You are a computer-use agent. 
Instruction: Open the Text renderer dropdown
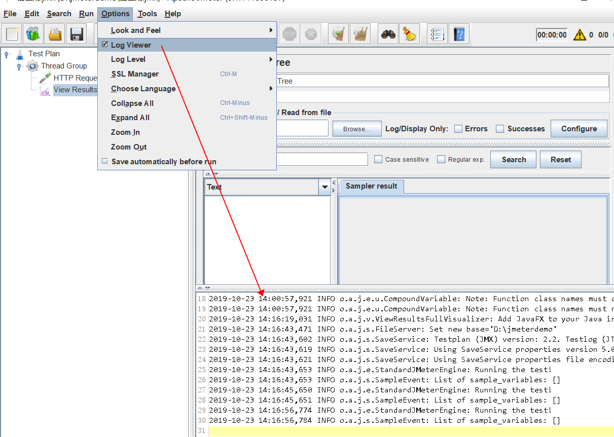(325, 187)
